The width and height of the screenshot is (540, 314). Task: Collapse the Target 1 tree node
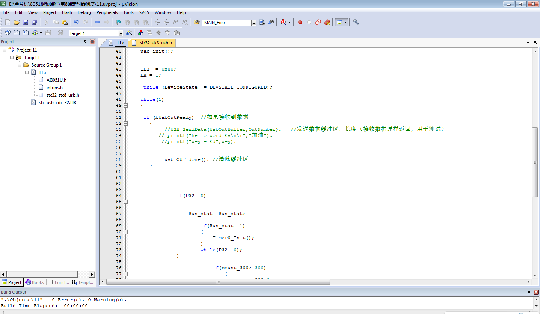(12, 58)
